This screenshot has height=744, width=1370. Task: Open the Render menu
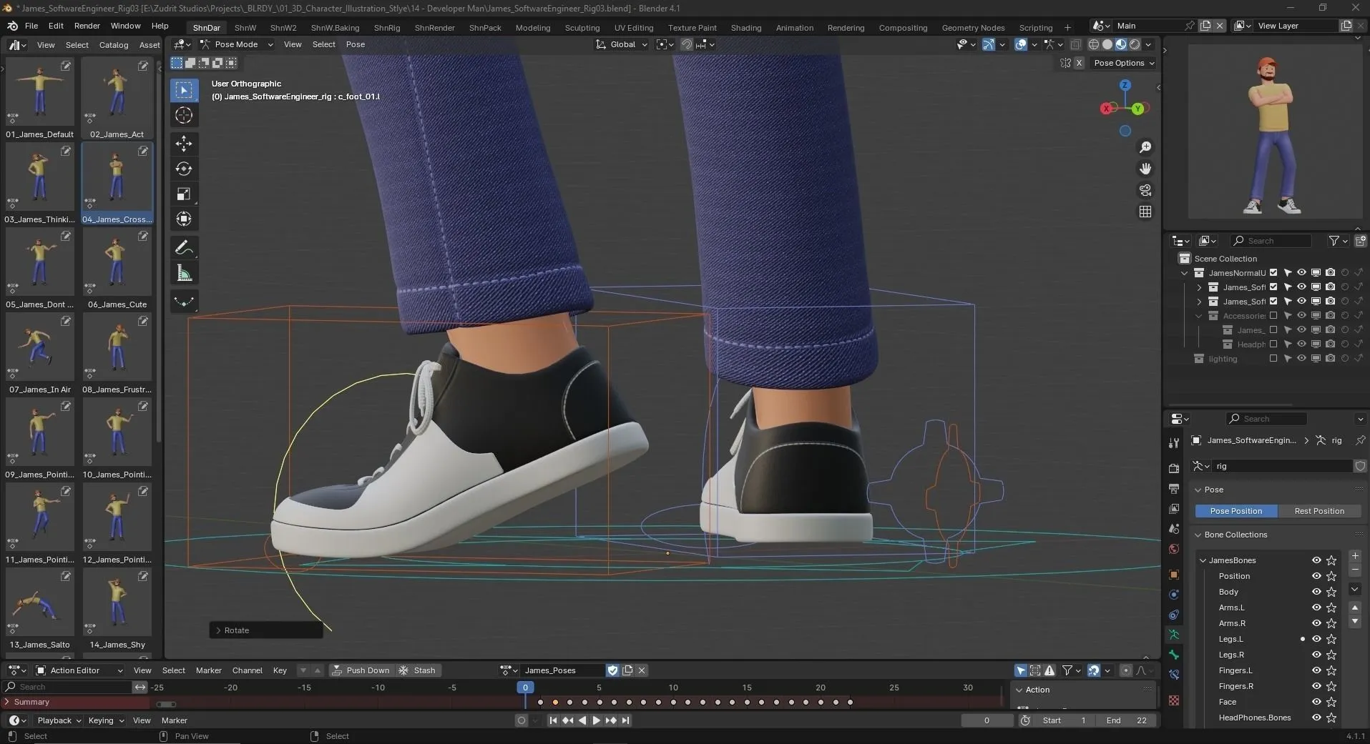pos(87,26)
